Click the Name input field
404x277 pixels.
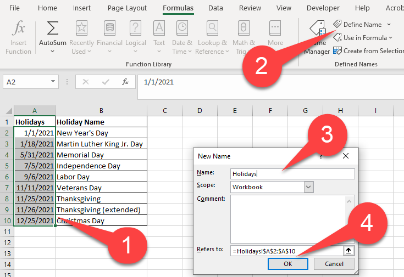pyautogui.click(x=292, y=174)
